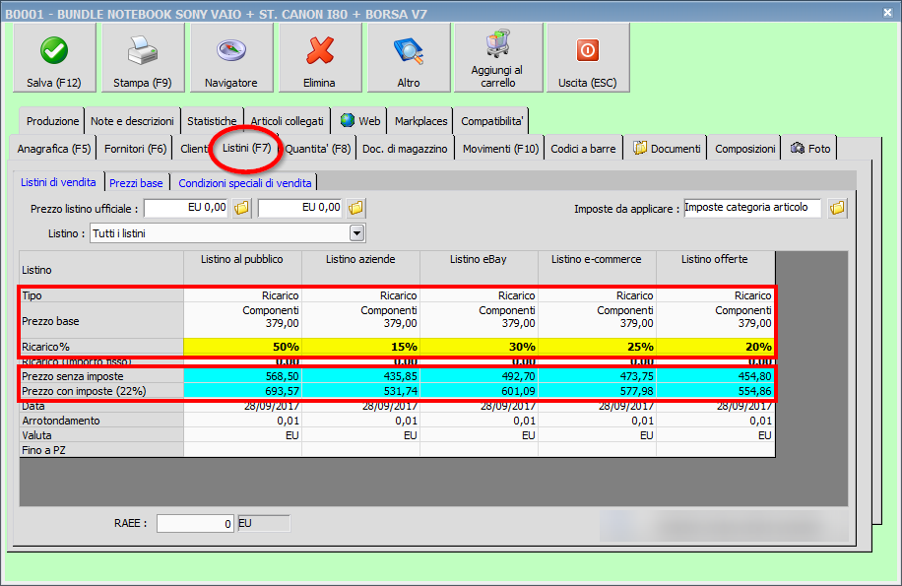
Task: Switch to Anagrafica (F5) tab
Action: 53,149
